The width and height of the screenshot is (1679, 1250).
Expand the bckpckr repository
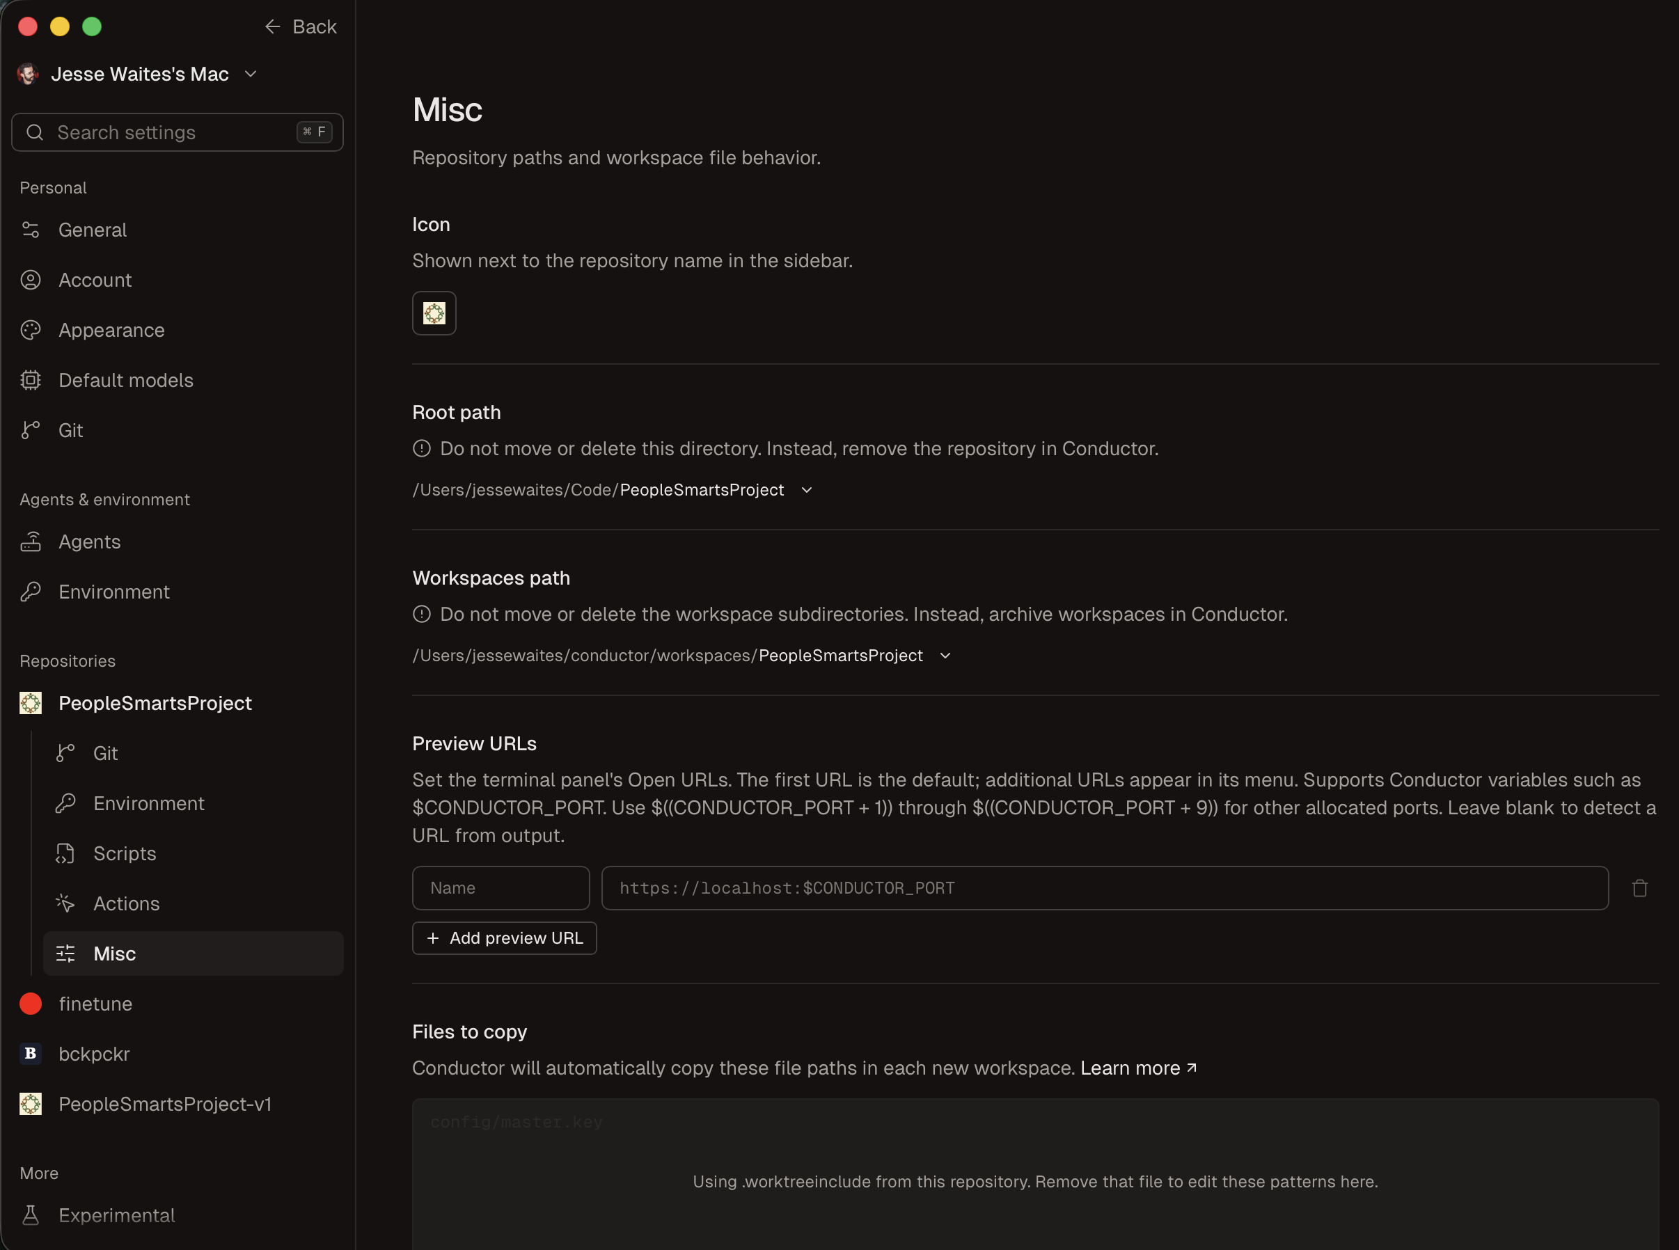click(178, 1053)
